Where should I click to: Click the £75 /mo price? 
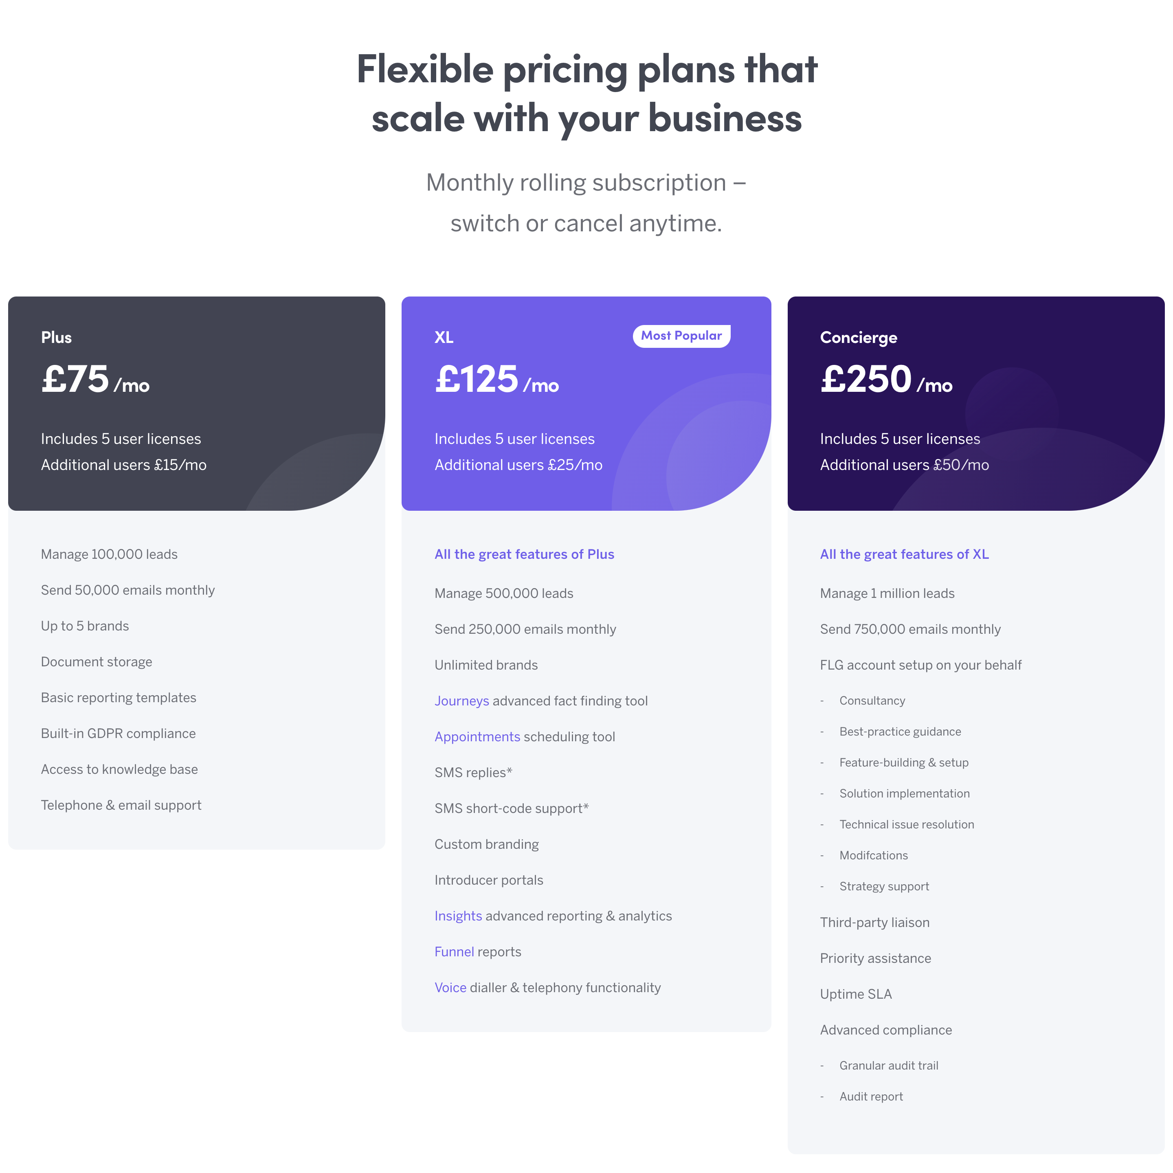pyautogui.click(x=95, y=380)
